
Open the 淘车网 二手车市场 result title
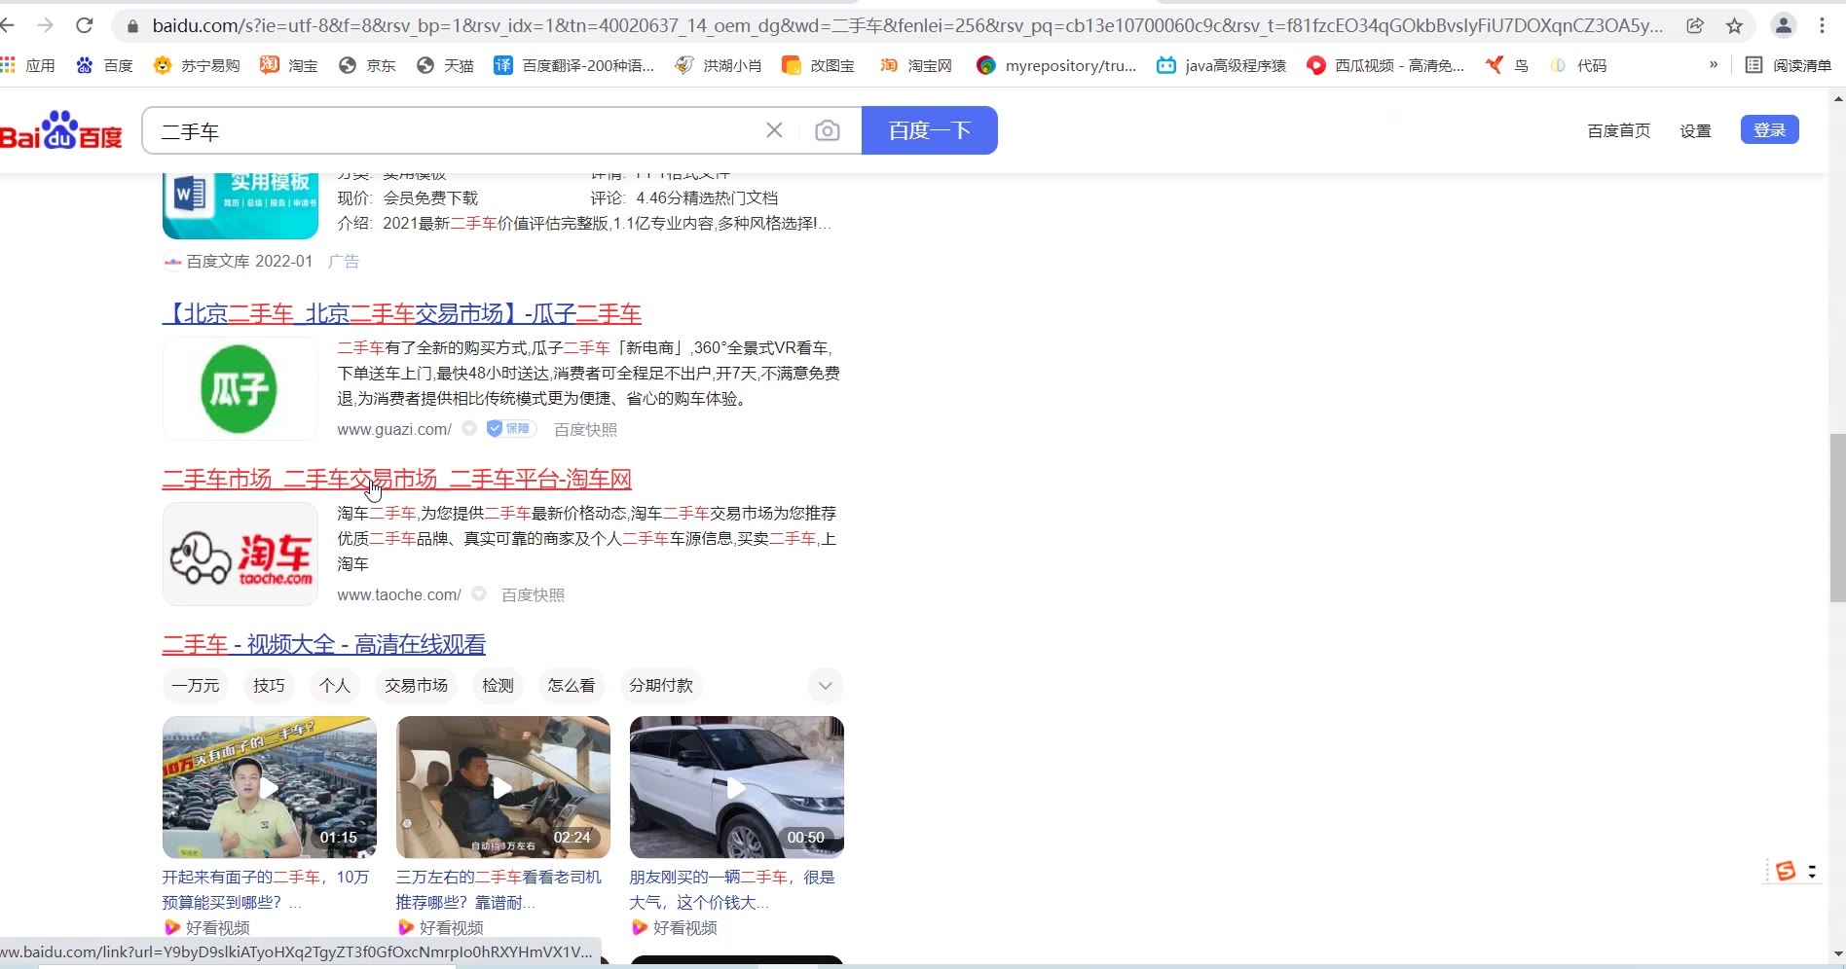pos(397,480)
